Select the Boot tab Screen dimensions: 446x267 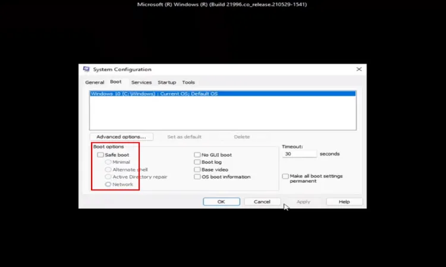pos(116,82)
